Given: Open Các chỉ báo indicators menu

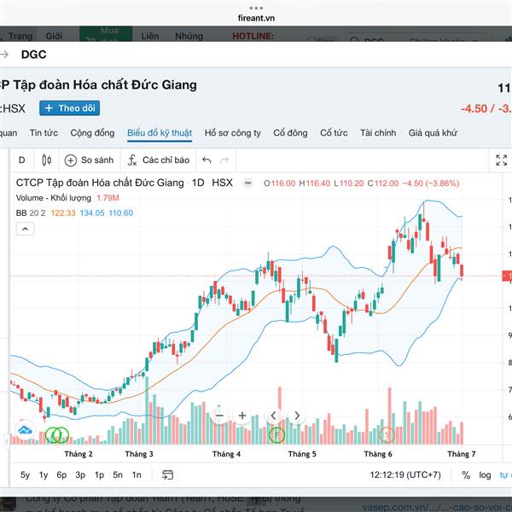Looking at the screenshot, I should pyautogui.click(x=159, y=160).
